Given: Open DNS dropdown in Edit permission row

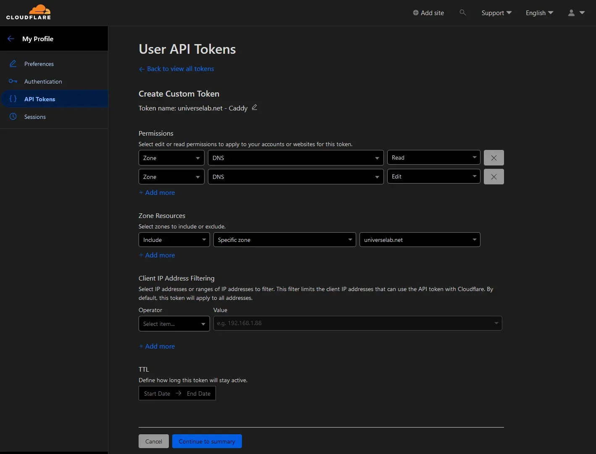Looking at the screenshot, I should tap(296, 177).
